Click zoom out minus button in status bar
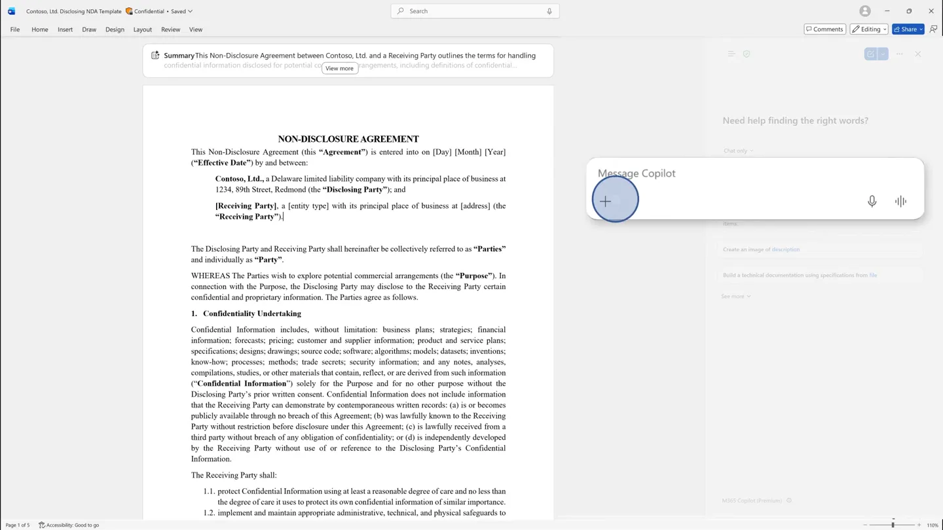Image resolution: width=943 pixels, height=530 pixels. pos(865,525)
